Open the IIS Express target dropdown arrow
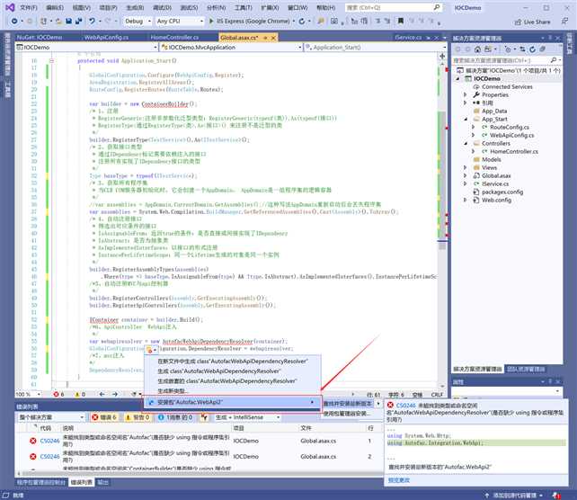The width and height of the screenshot is (577, 500). click(294, 22)
